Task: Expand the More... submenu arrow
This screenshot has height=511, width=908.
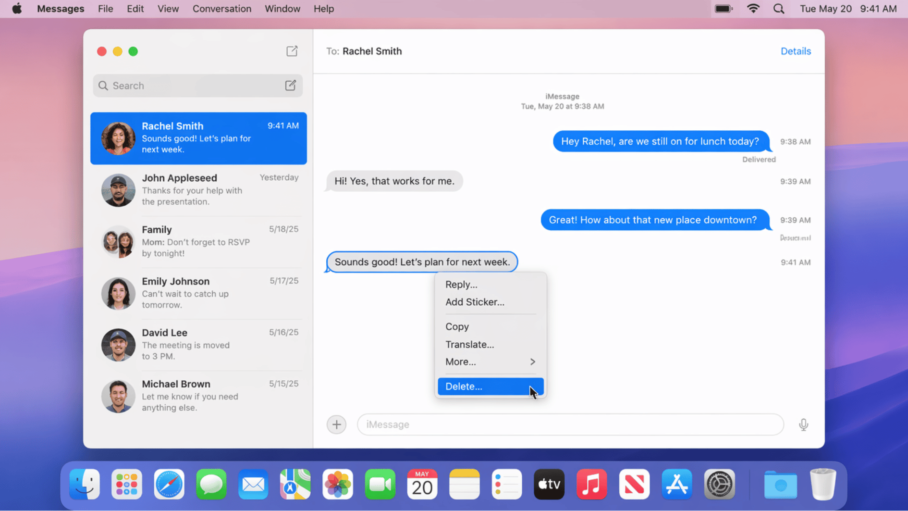Action: point(532,361)
